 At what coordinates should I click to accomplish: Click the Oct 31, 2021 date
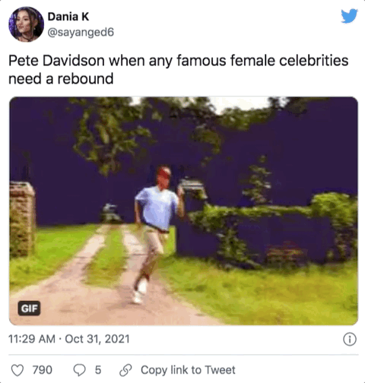97,339
